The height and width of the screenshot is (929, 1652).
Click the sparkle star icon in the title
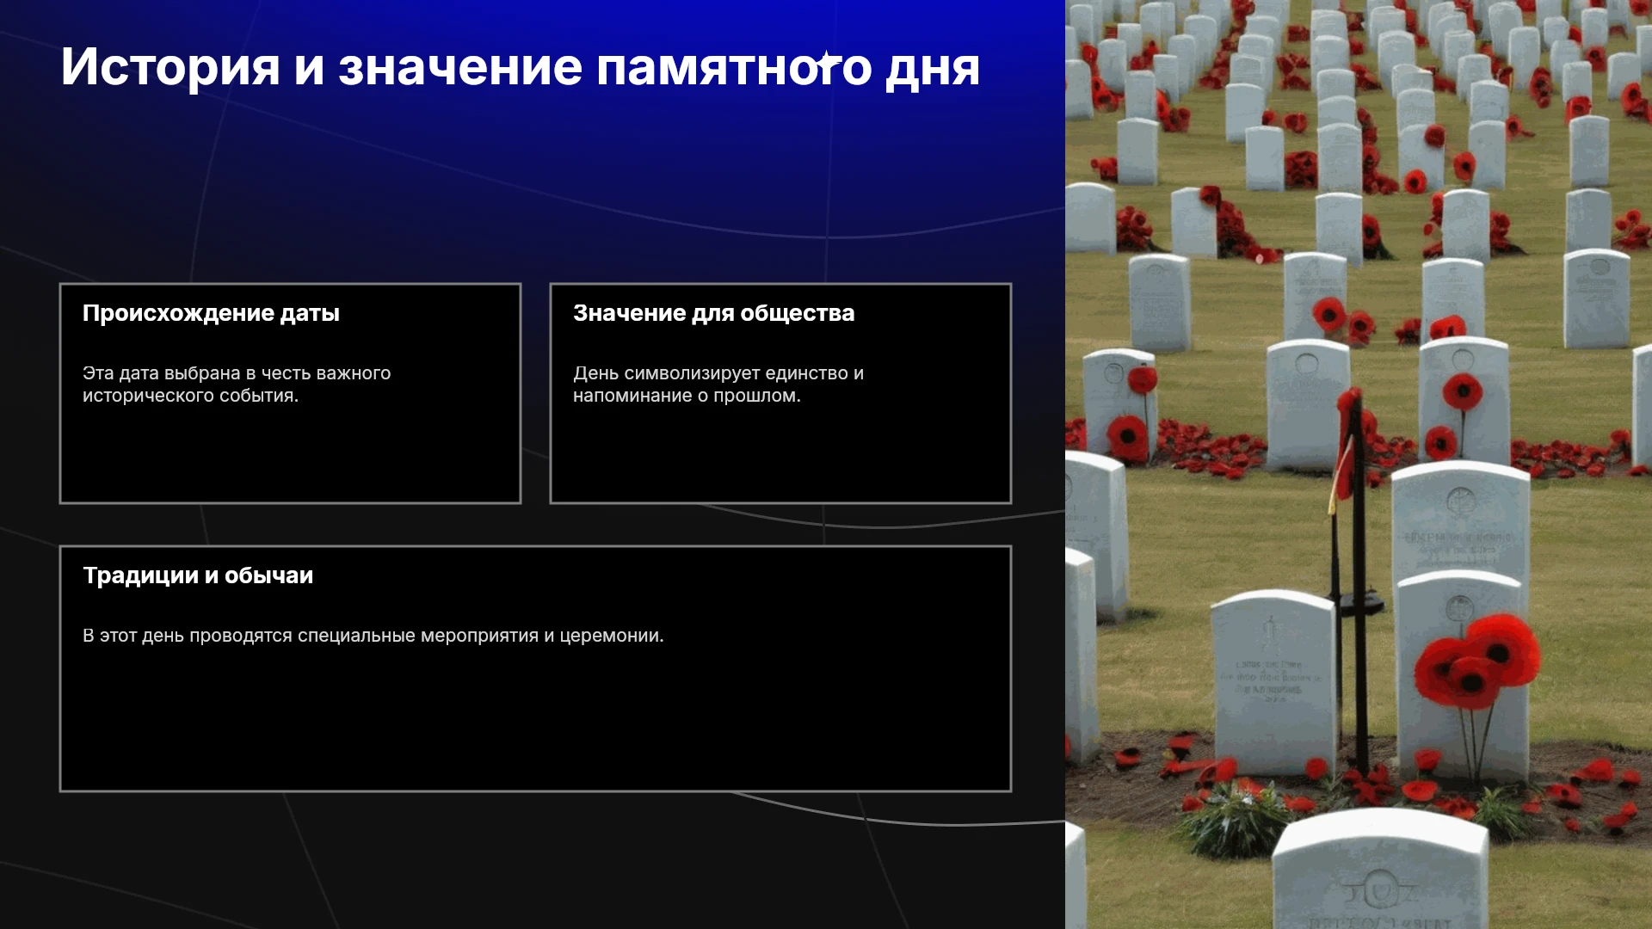tap(828, 62)
